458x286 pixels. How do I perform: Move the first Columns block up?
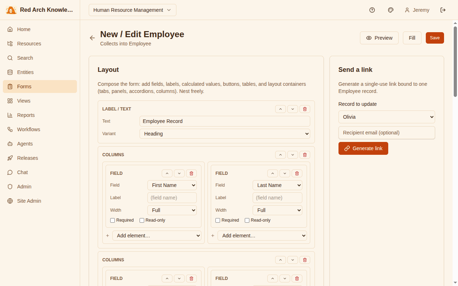[x=281, y=155]
